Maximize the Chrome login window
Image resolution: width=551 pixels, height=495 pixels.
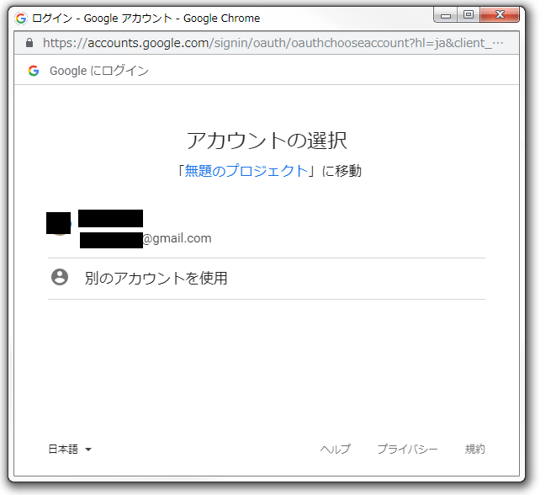(469, 15)
